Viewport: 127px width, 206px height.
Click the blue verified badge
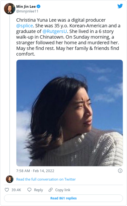(38, 6)
